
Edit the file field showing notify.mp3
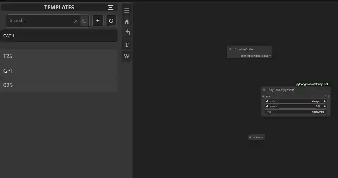tap(296, 112)
